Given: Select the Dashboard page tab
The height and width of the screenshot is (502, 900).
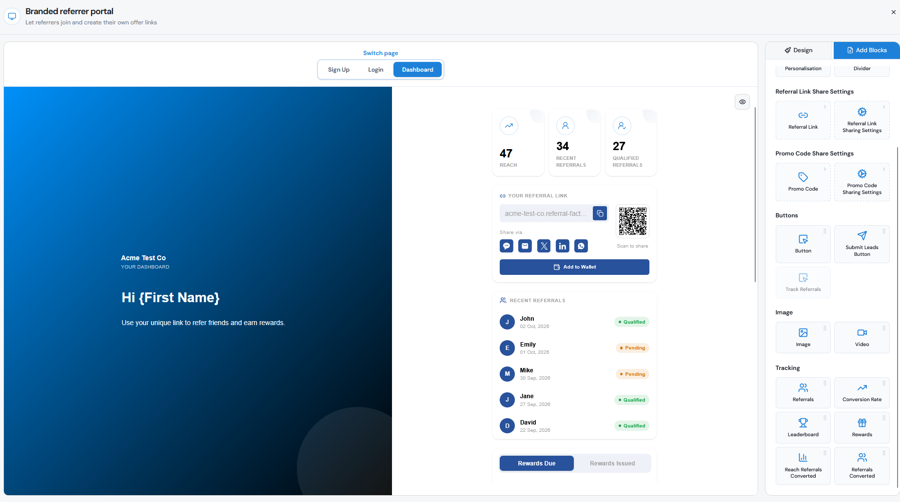Looking at the screenshot, I should (417, 70).
